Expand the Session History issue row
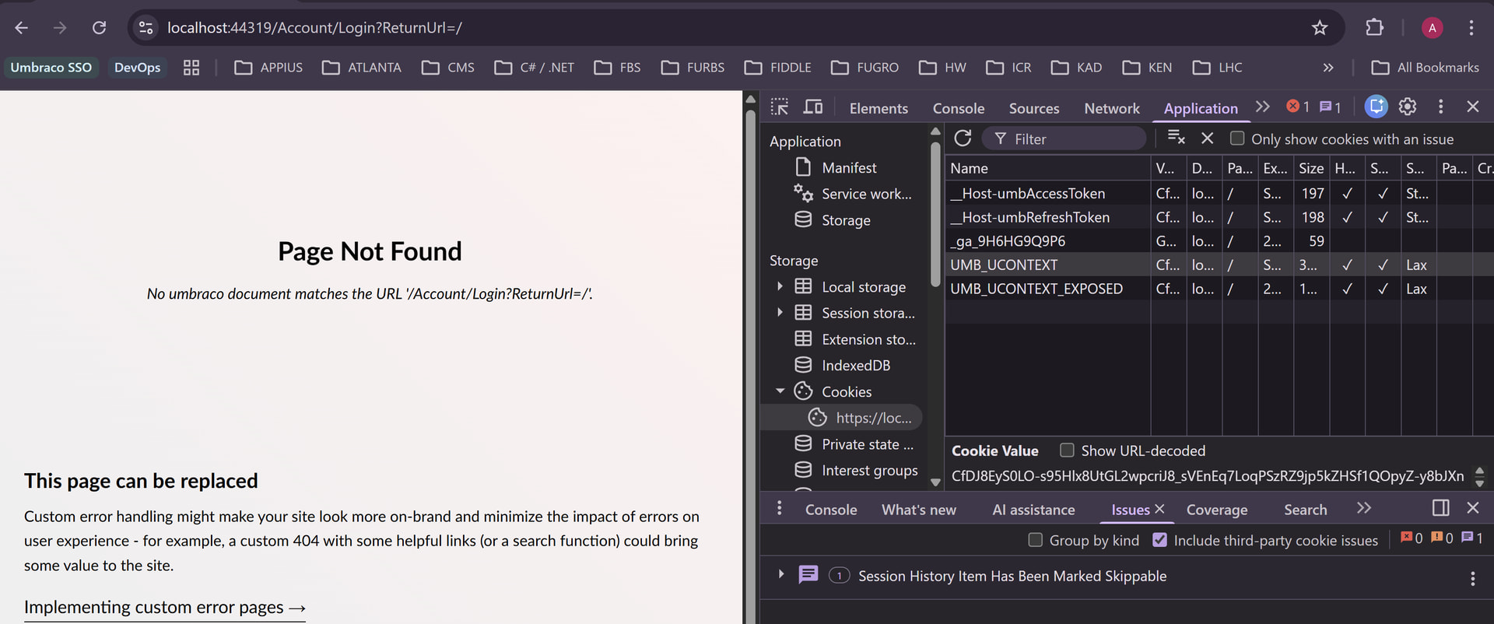Screen dimensions: 1494x624 [780, 575]
